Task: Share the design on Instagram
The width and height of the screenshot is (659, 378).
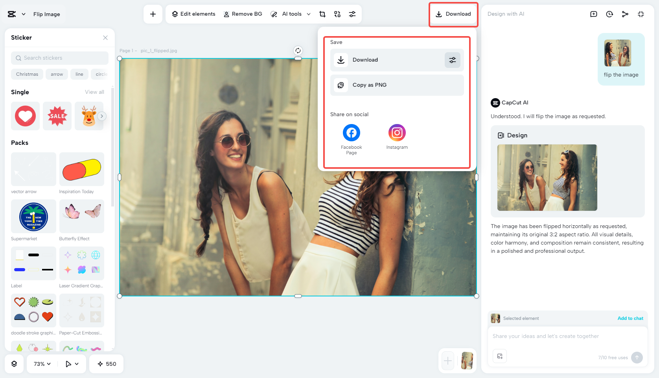Action: click(x=397, y=133)
